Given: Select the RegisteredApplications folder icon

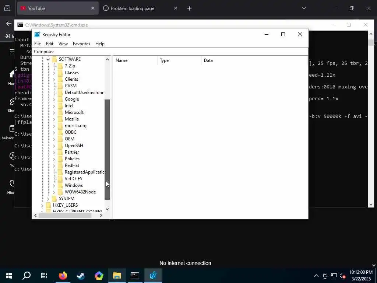Looking at the screenshot, I should click(x=60, y=172).
